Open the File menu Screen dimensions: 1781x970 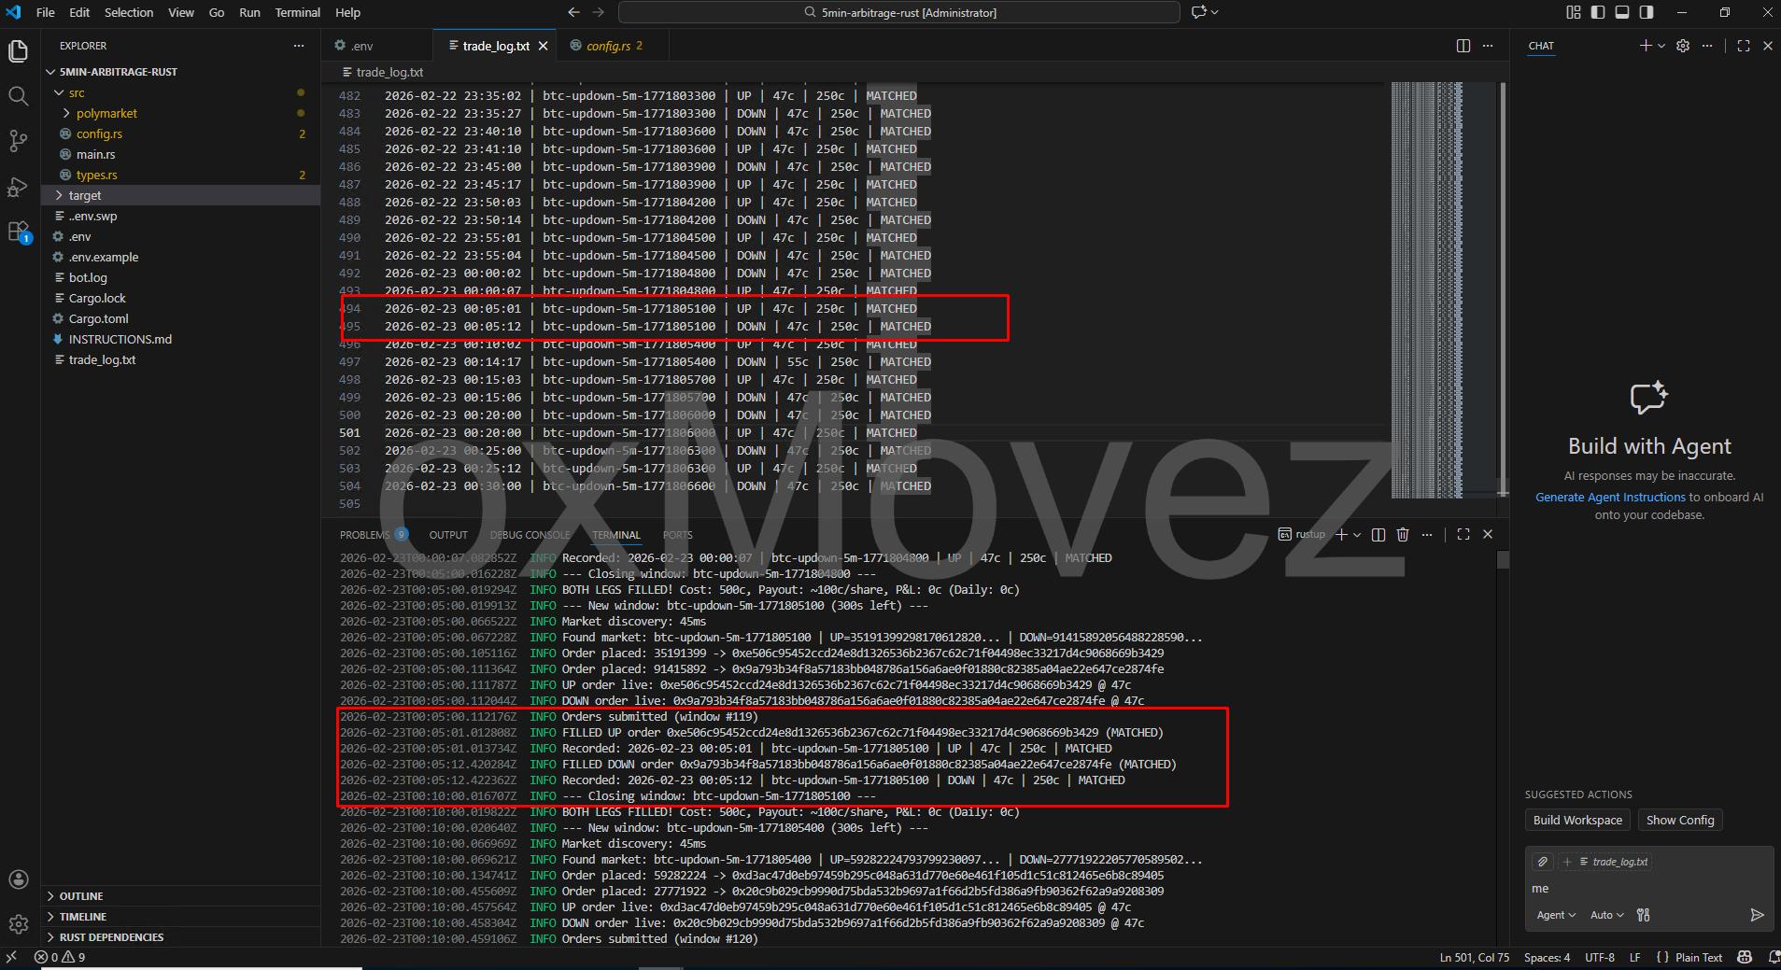45,12
